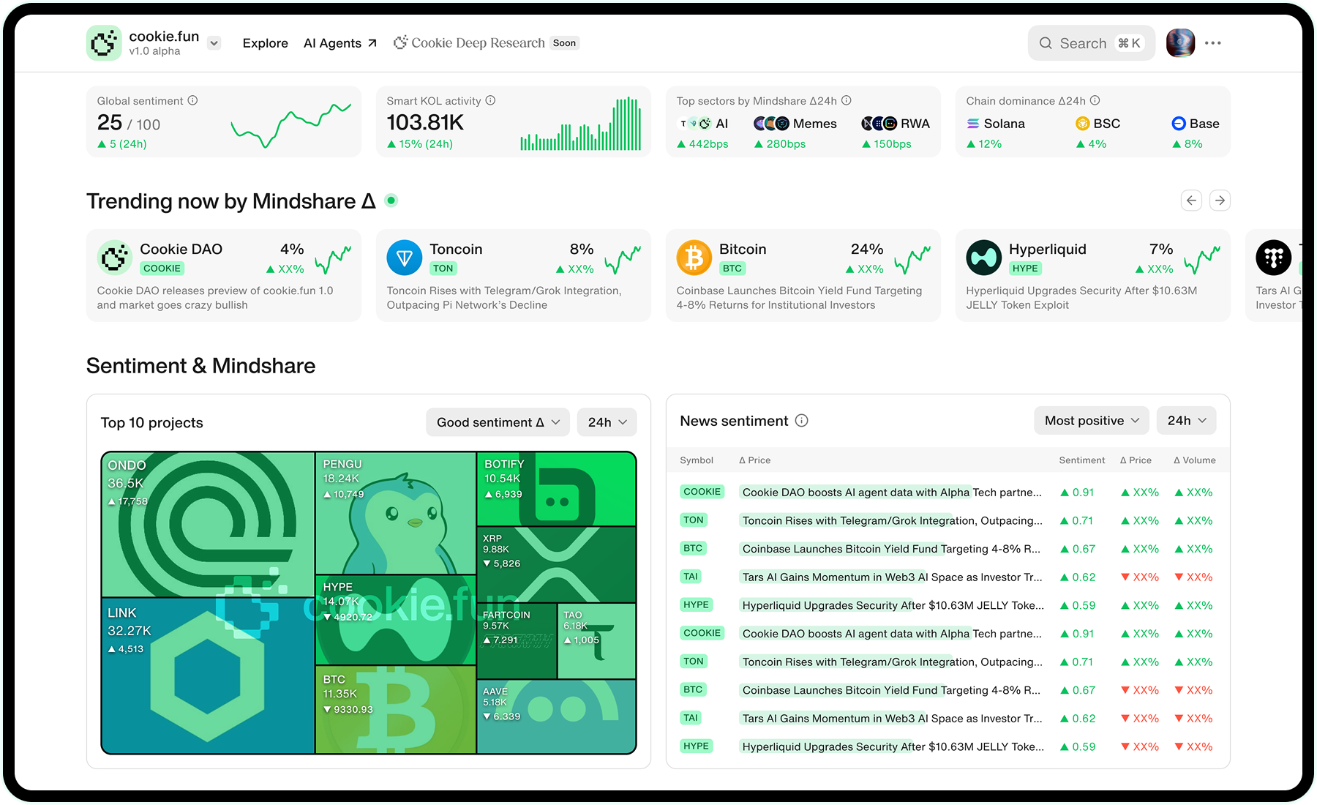Viewport: 1317px width, 805px height.
Task: Open the Explore menu item
Action: 265,43
